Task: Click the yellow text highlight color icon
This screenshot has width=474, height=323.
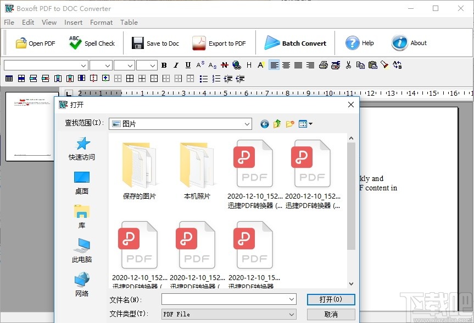Action: point(260,64)
